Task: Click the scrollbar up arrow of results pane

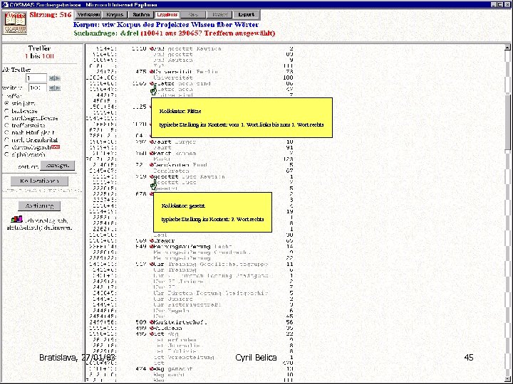Action: click(x=507, y=48)
